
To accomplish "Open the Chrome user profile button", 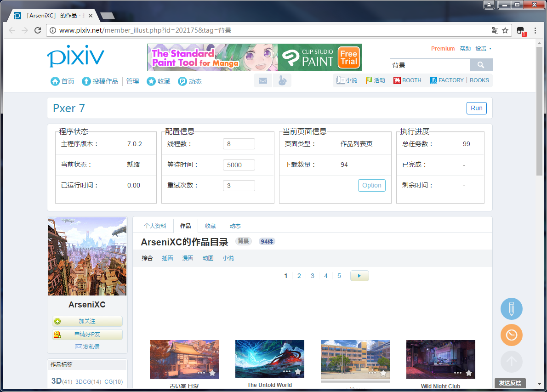I will [x=489, y=5].
